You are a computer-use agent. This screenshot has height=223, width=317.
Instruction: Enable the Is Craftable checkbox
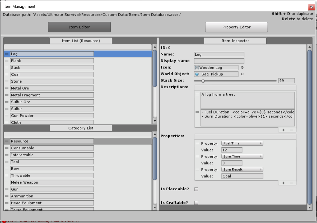point(196,203)
